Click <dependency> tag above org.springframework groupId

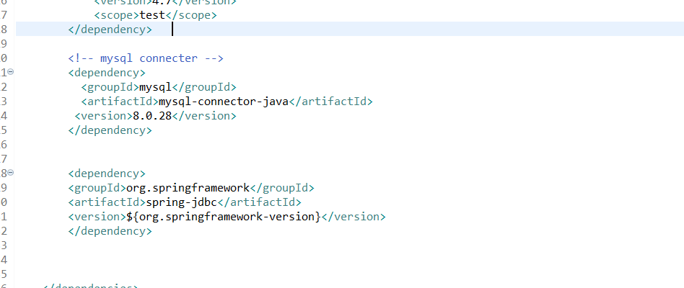pyautogui.click(x=107, y=174)
